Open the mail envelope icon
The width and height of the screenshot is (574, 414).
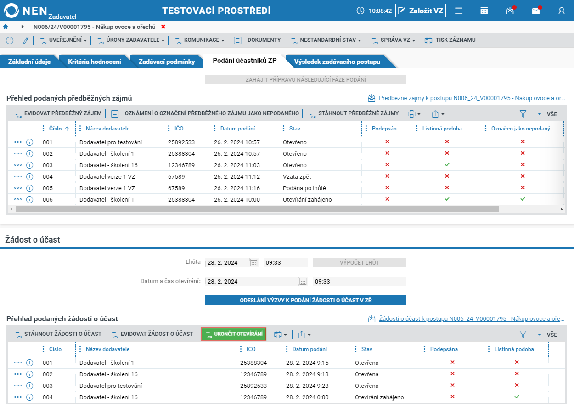pos(536,11)
